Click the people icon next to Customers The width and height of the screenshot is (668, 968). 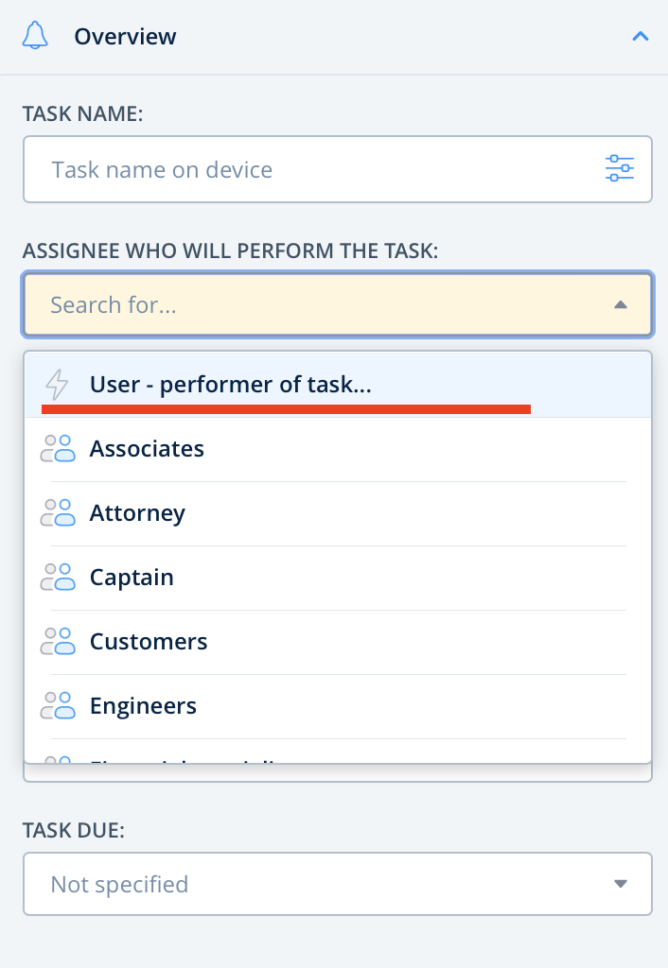pyautogui.click(x=58, y=642)
